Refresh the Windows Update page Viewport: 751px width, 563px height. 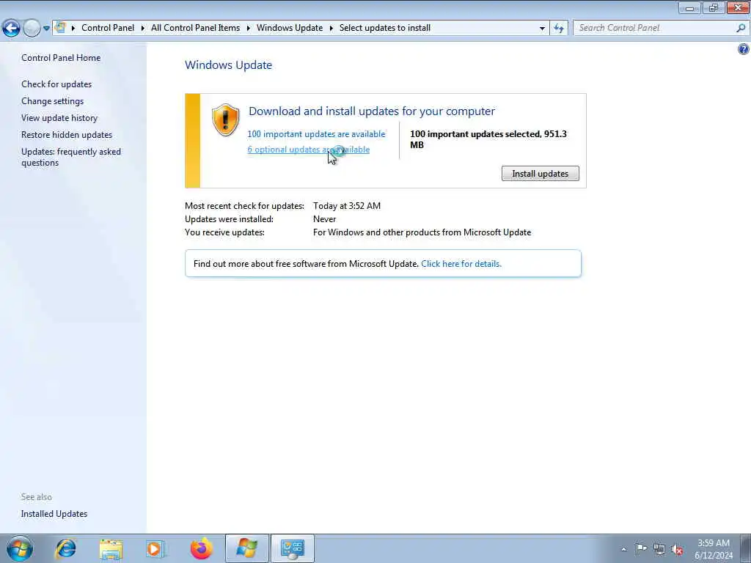pyautogui.click(x=559, y=29)
